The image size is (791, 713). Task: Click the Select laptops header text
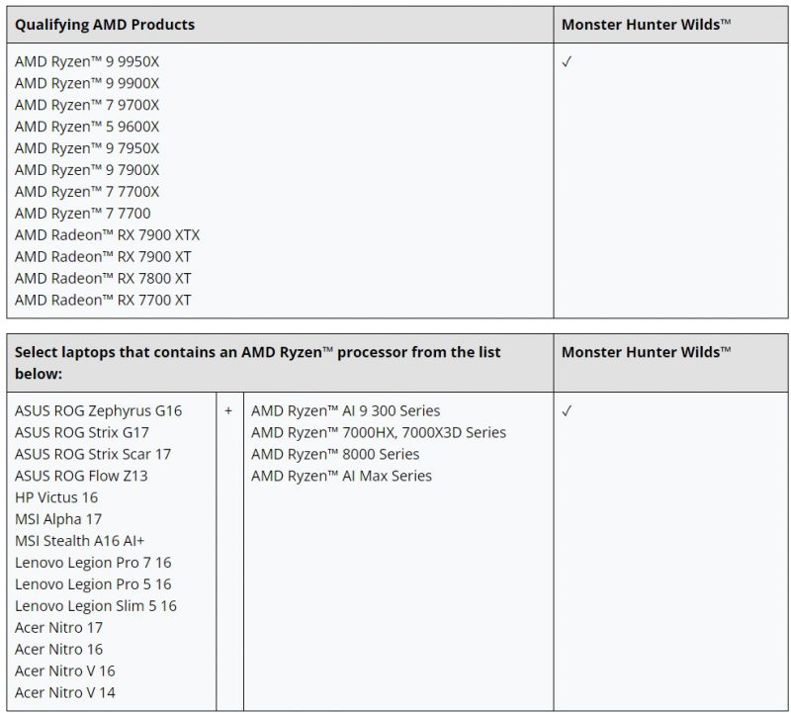[257, 363]
